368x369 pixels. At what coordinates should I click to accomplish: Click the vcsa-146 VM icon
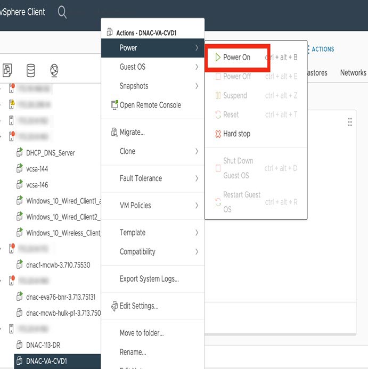(20, 184)
